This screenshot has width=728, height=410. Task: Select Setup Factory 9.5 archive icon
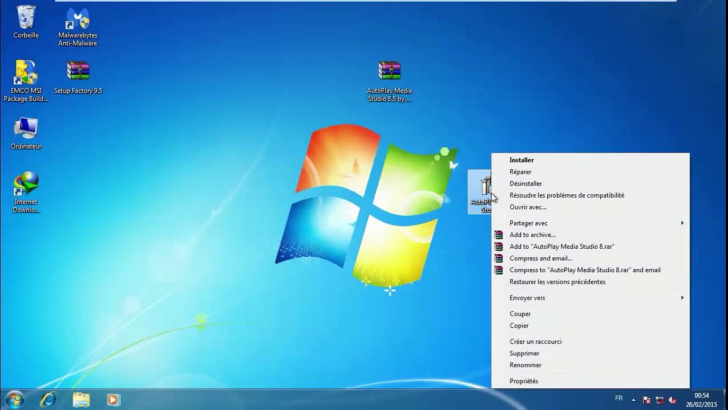pyautogui.click(x=78, y=77)
